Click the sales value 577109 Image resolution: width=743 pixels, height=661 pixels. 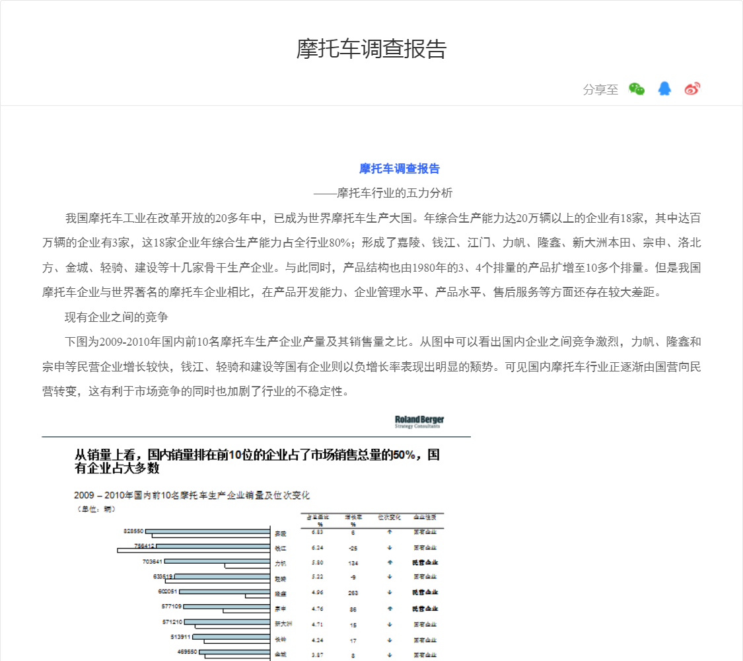pos(172,607)
